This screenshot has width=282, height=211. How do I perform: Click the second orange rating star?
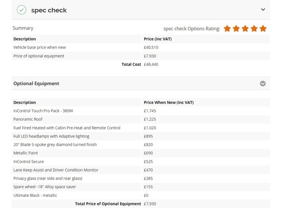(236, 28)
